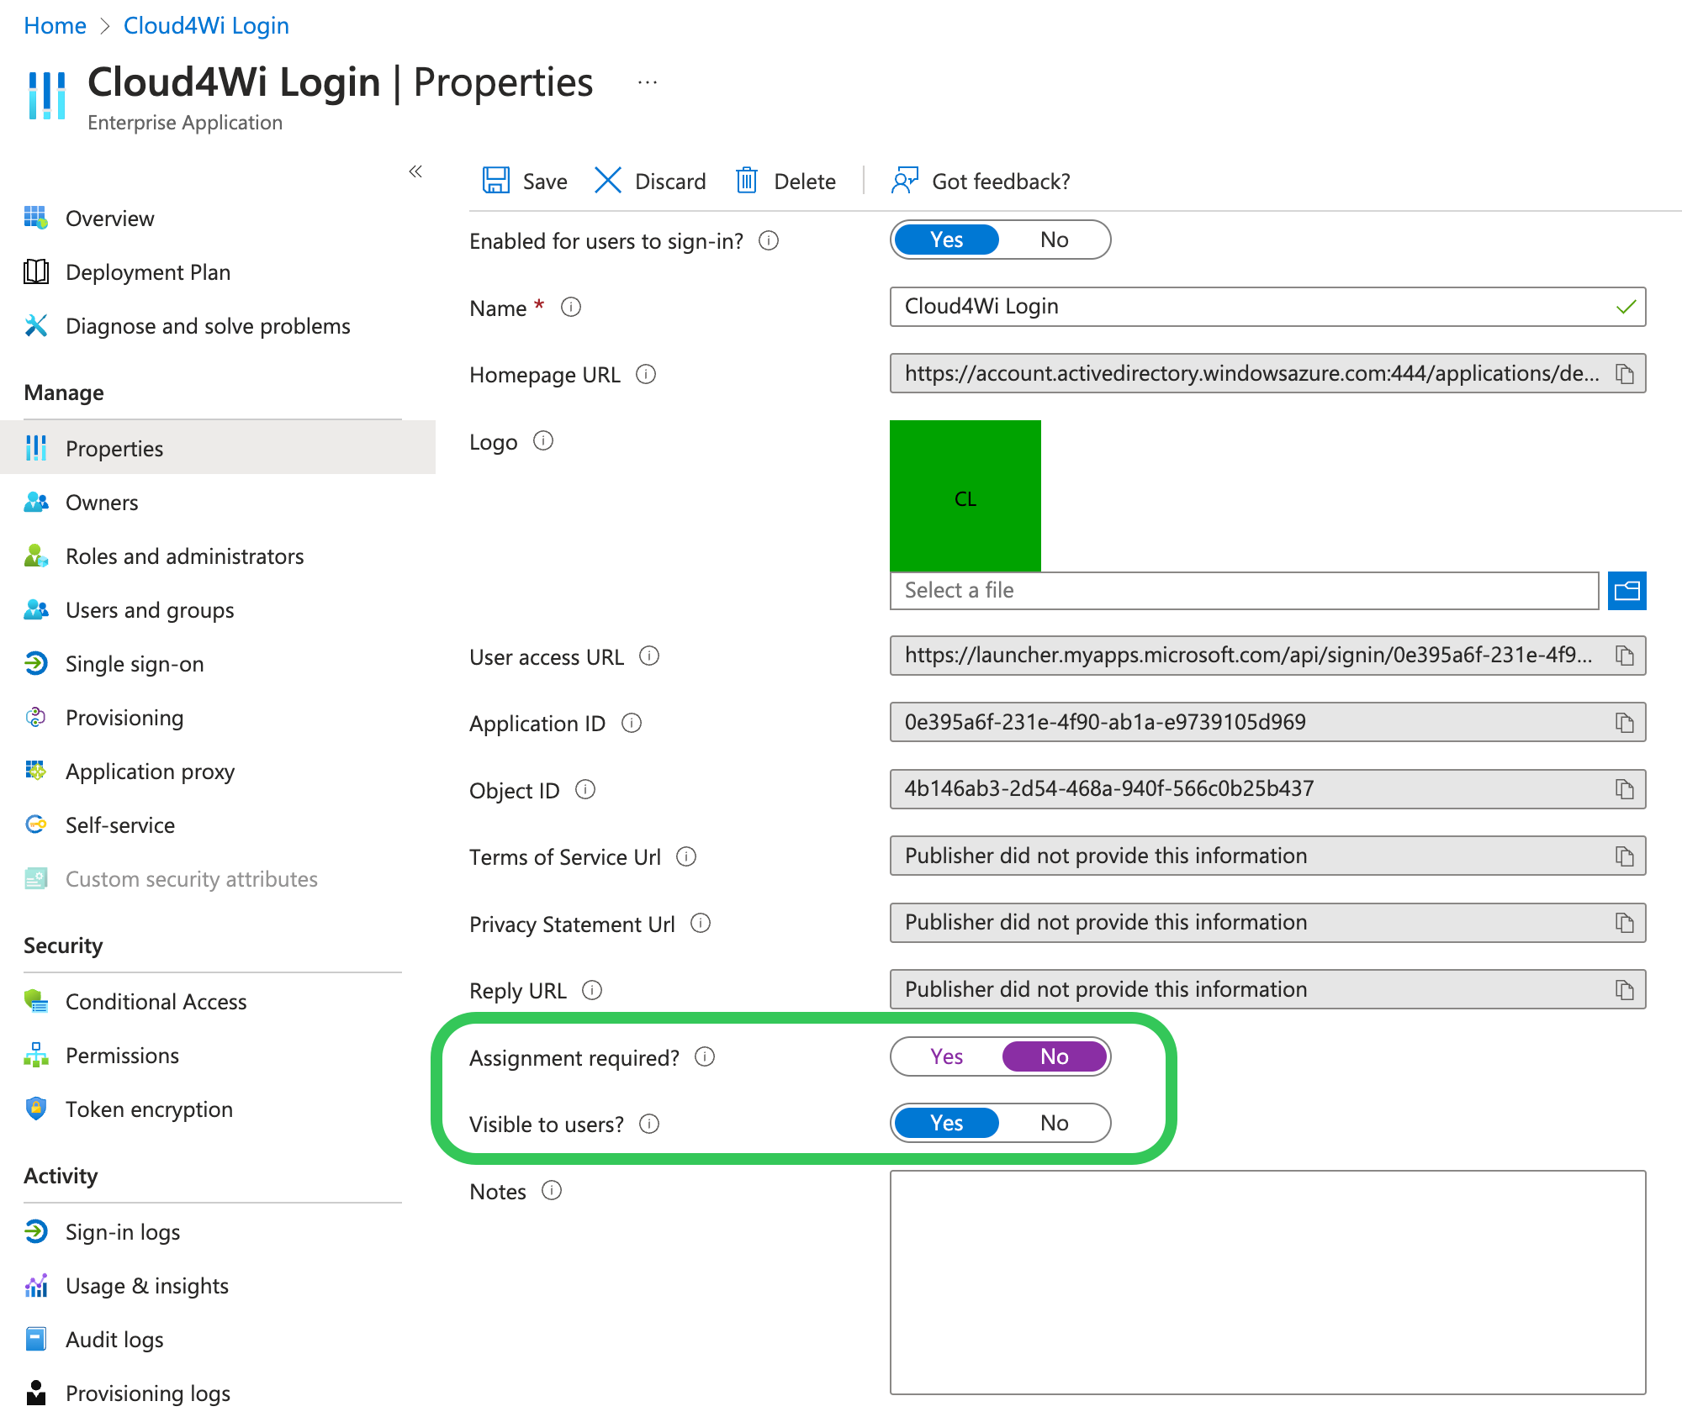Go to Home breadcrumb link
This screenshot has height=1417, width=1682.
[x=55, y=25]
